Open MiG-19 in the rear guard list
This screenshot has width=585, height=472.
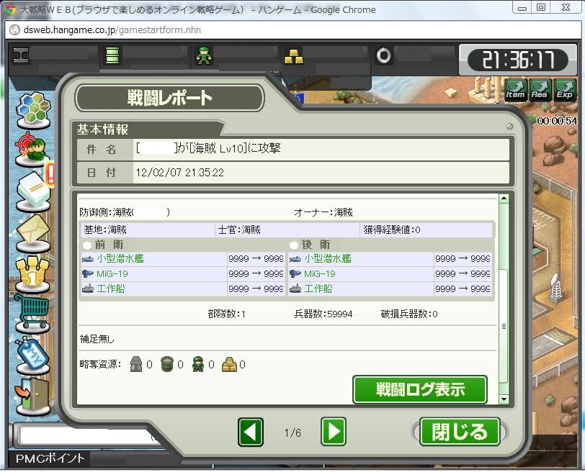pos(320,274)
